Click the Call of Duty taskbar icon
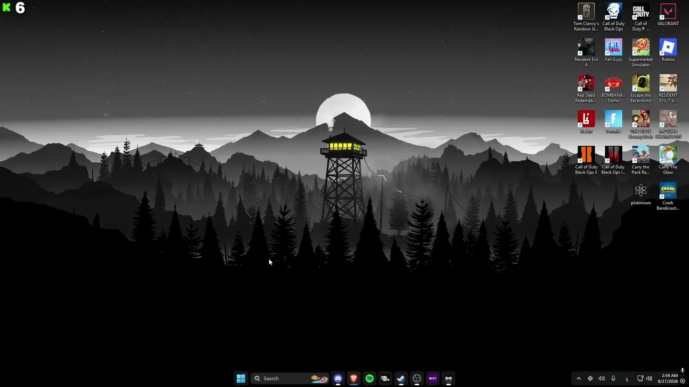Image resolution: width=689 pixels, height=387 pixels. point(385,378)
